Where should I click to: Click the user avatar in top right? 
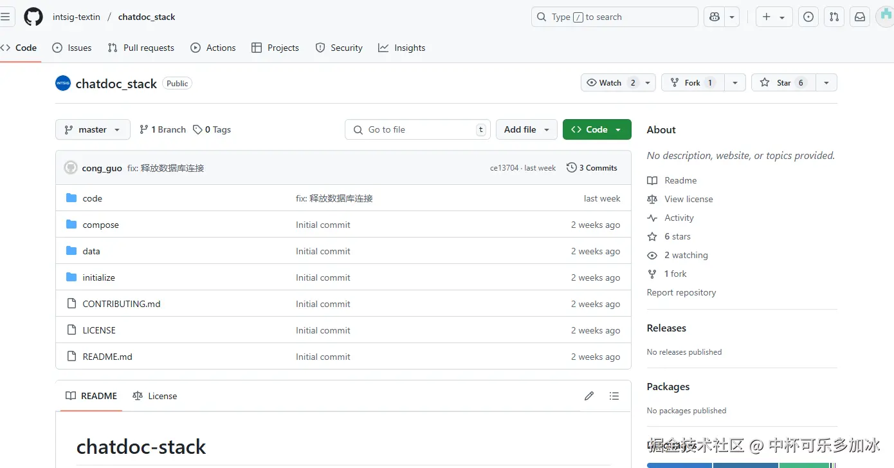pyautogui.click(x=885, y=17)
